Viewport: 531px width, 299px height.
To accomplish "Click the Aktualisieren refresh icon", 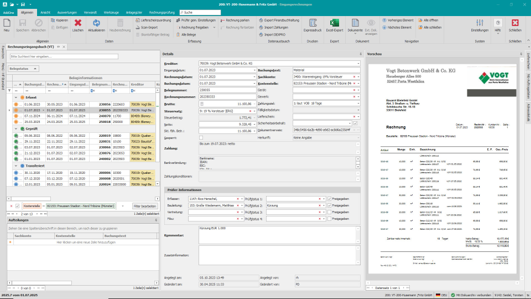I will point(96,23).
